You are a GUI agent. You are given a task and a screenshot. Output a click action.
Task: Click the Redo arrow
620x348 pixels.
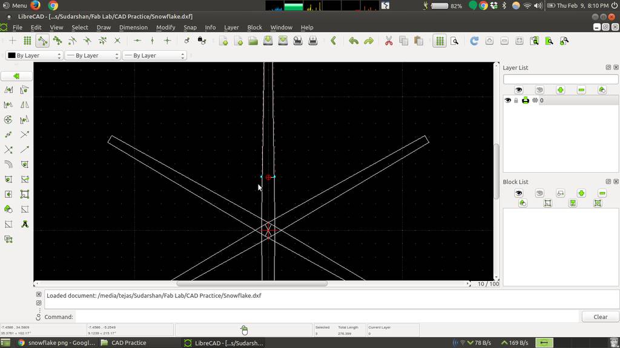(369, 40)
